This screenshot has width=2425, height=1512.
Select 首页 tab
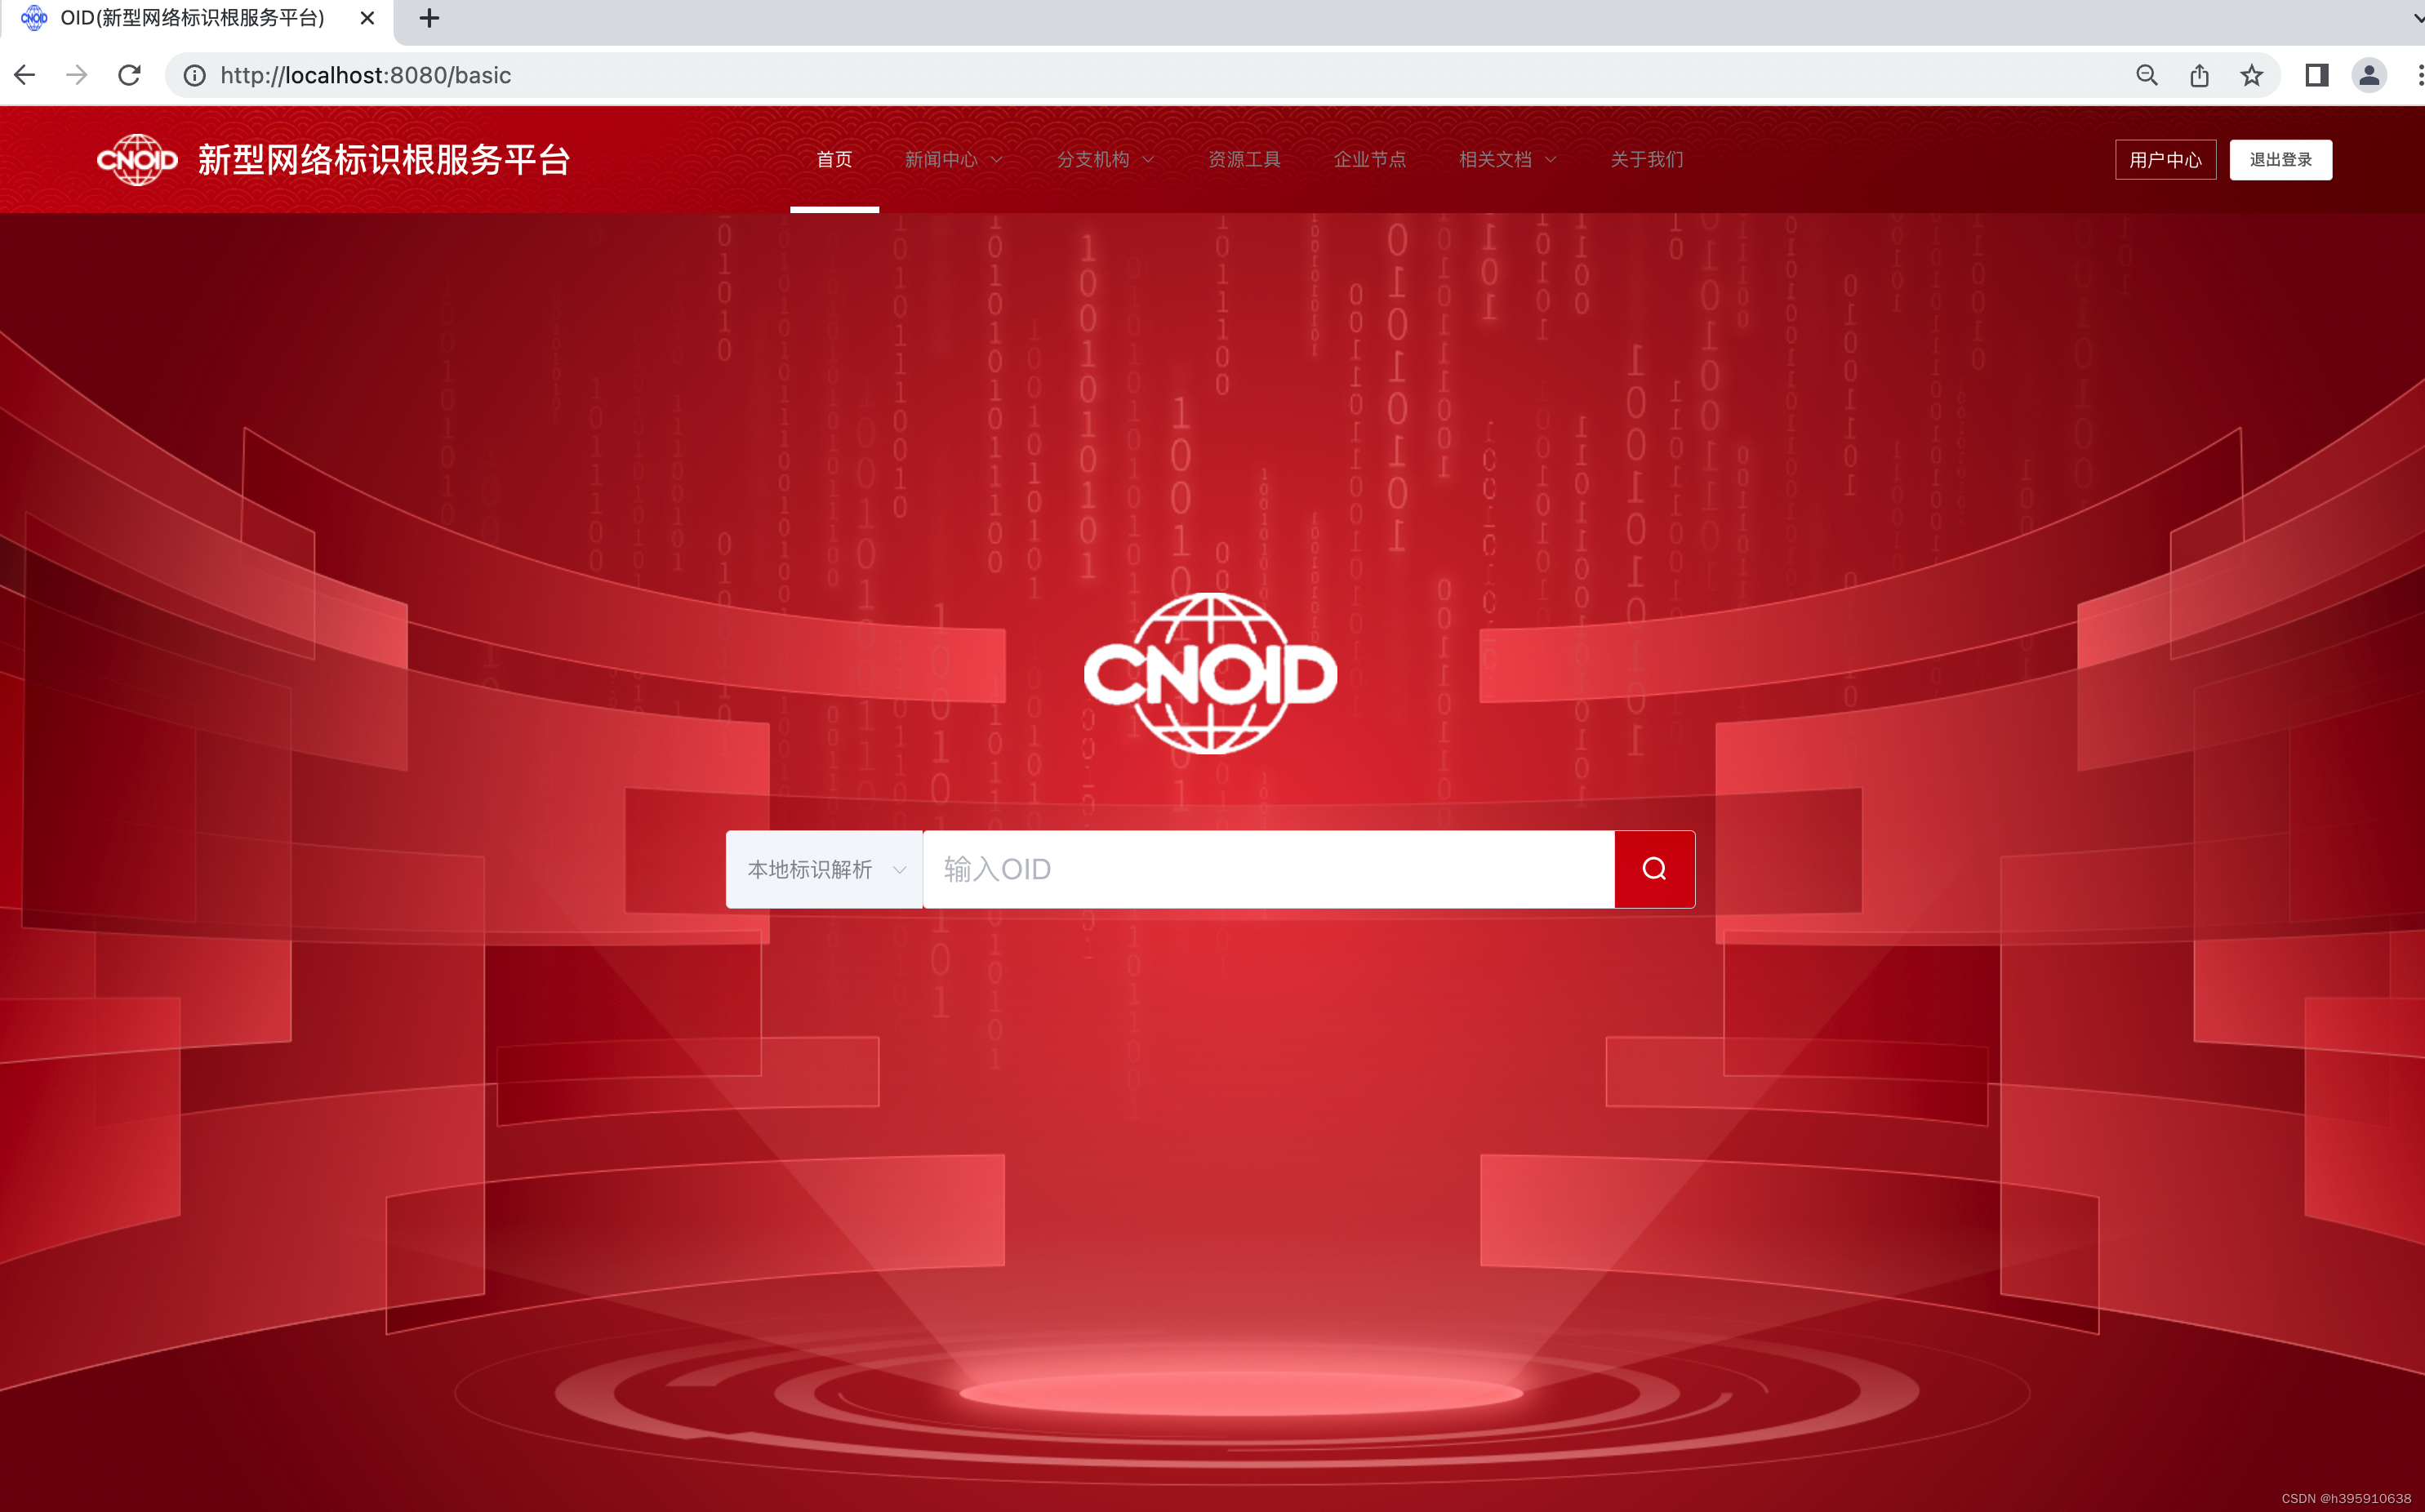[834, 158]
